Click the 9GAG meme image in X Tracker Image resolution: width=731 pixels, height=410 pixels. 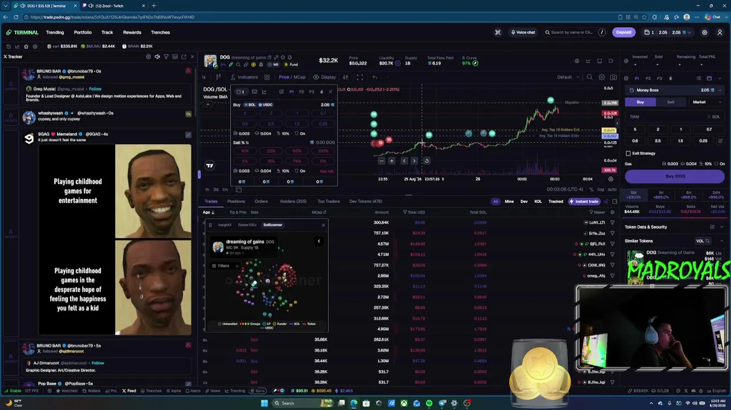(115, 240)
